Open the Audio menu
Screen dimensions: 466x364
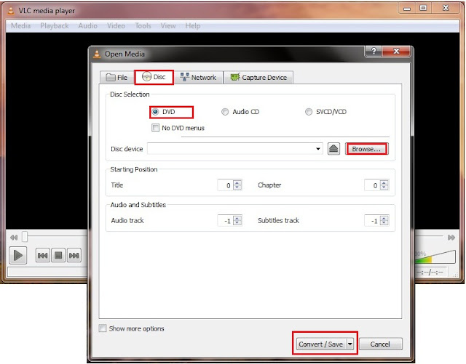[87, 26]
